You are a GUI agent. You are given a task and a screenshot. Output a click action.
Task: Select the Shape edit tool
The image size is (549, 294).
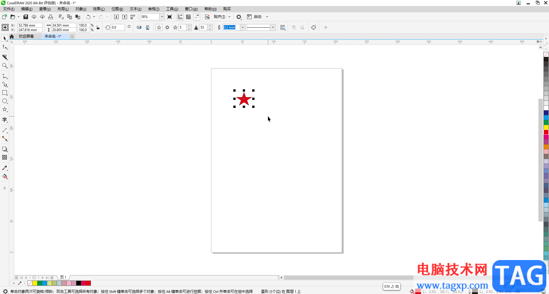[5, 47]
